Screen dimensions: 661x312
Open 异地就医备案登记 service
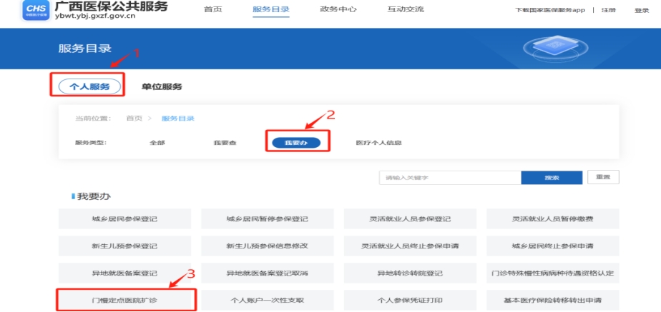coord(125,273)
